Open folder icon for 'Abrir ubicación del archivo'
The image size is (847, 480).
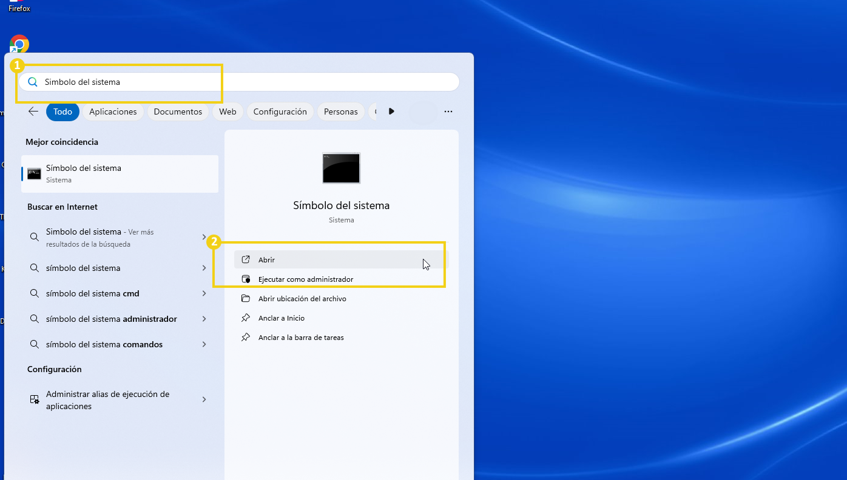tap(246, 298)
